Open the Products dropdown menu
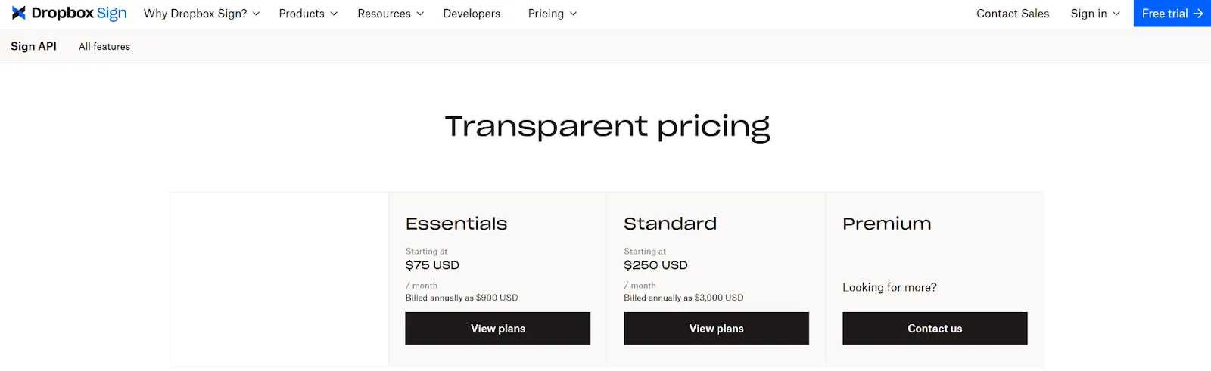 tap(308, 14)
